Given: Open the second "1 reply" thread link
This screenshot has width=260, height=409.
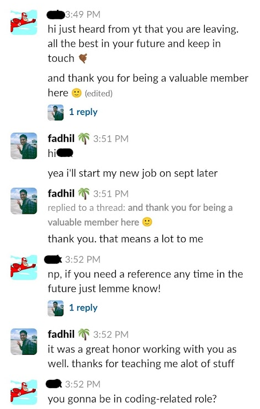Looking at the screenshot, I should tap(83, 308).
